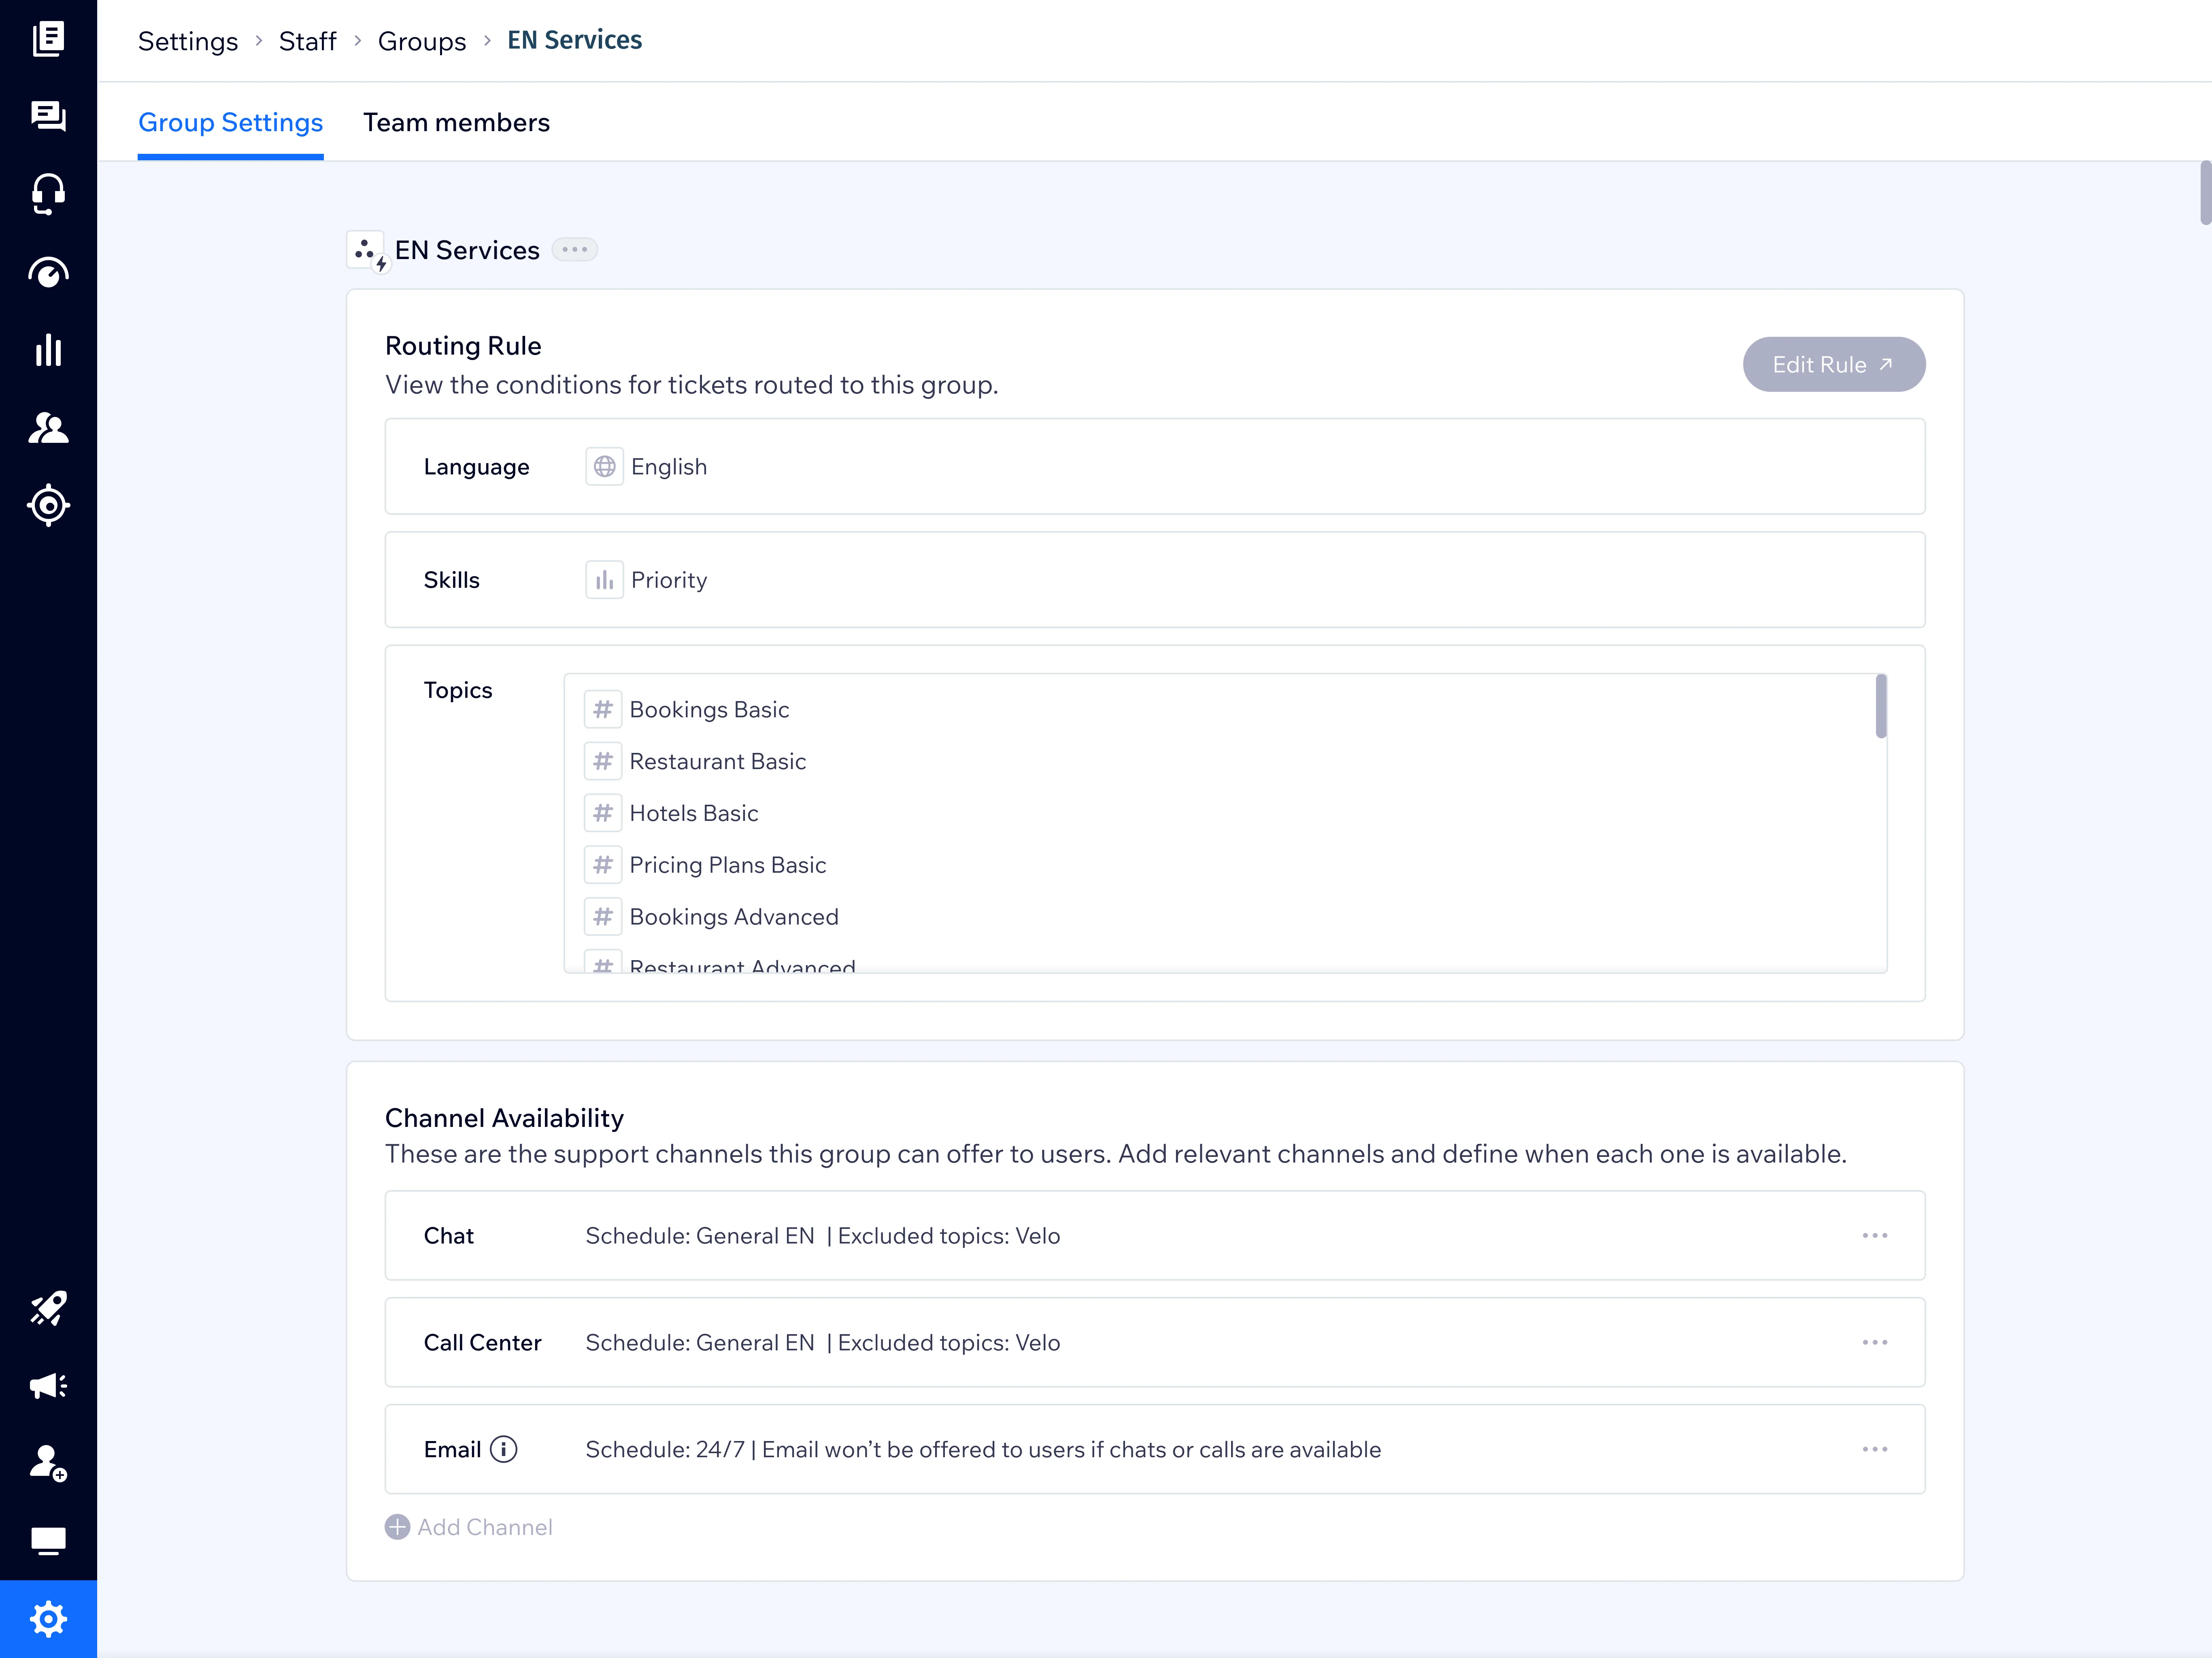Open the target crosshair sidebar icon
This screenshot has height=1658, width=2212.
[x=48, y=505]
